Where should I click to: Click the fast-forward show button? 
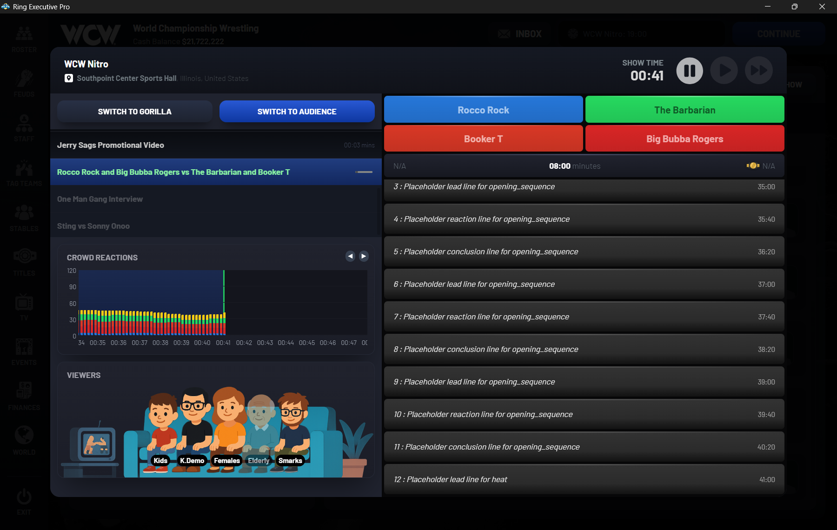pos(759,71)
